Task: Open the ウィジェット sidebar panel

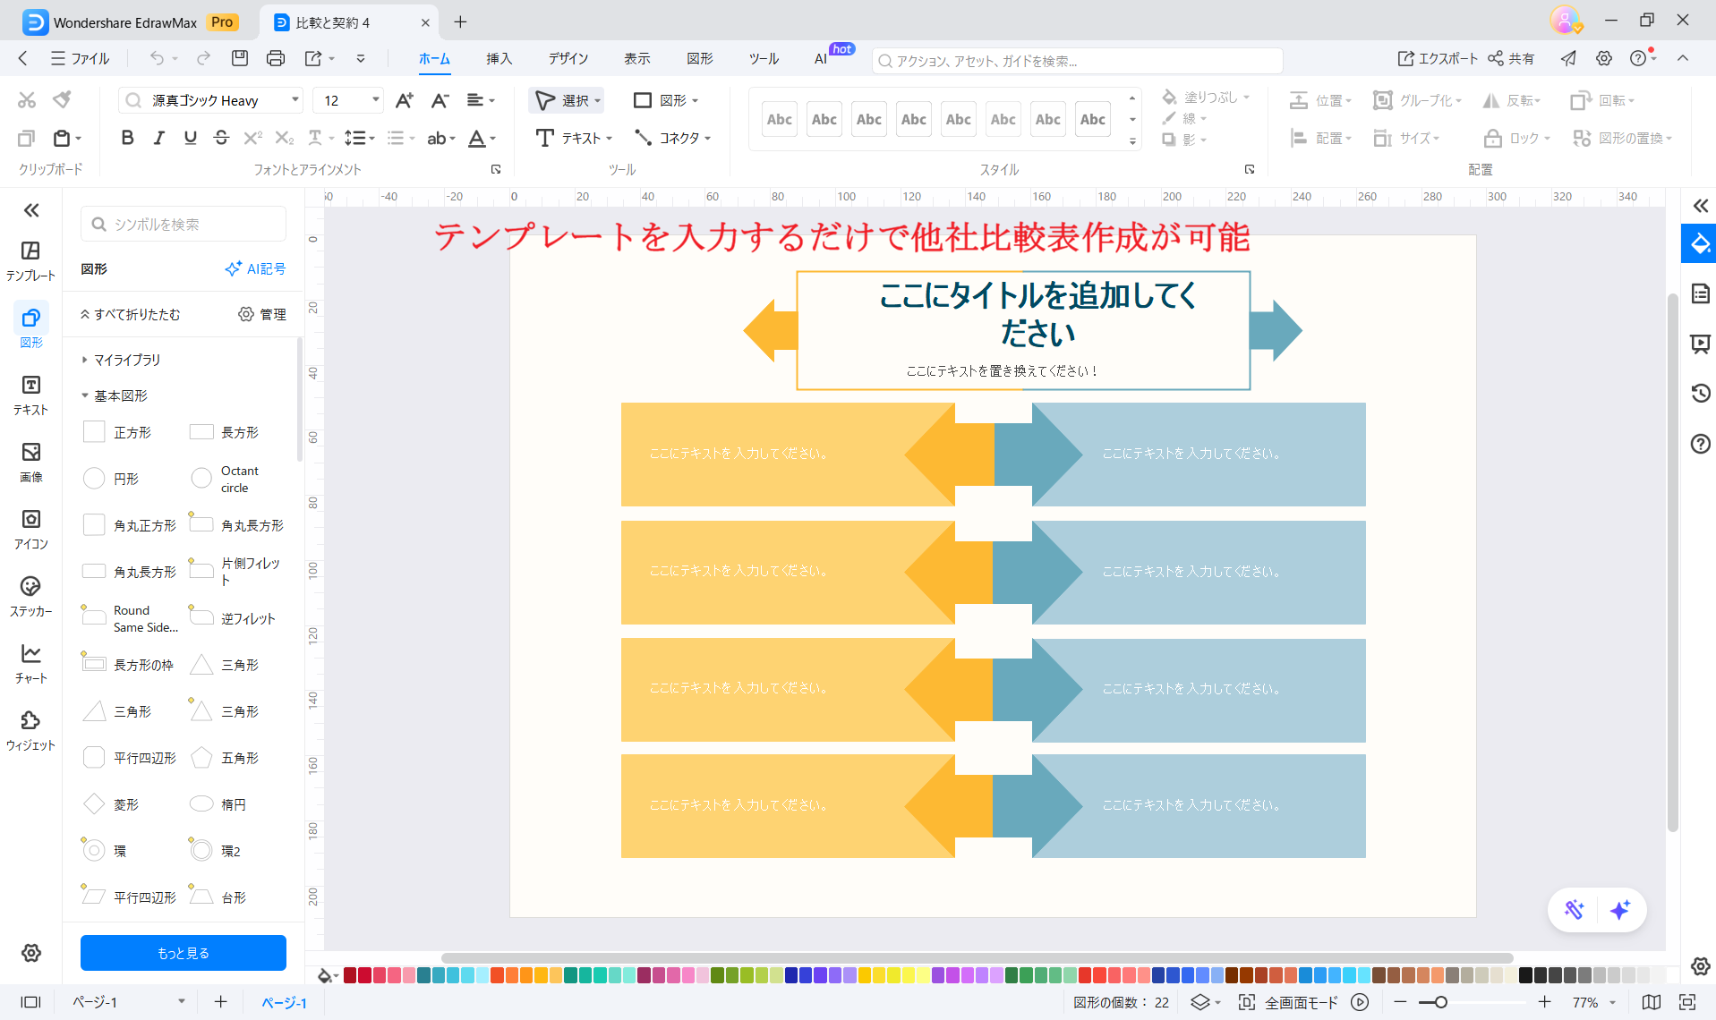Action: (30, 730)
